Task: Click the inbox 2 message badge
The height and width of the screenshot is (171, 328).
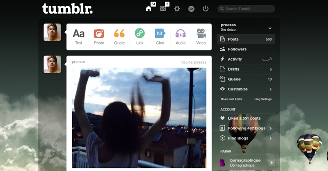Action: [x=167, y=4]
